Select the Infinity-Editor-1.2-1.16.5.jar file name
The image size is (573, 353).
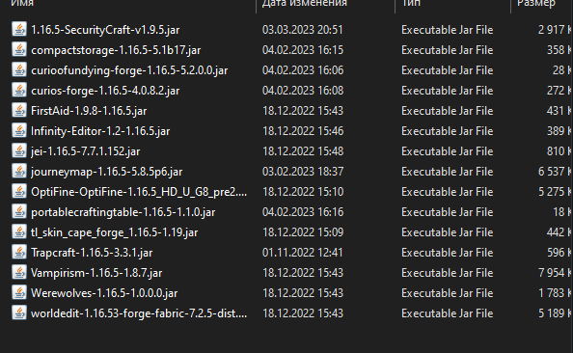pyautogui.click(x=100, y=131)
